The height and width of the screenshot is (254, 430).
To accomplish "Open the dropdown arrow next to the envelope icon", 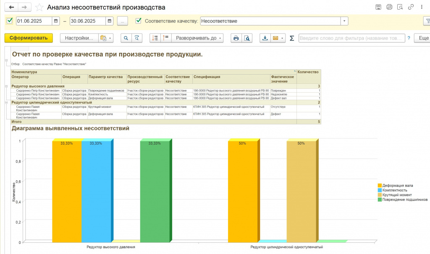I will click(x=282, y=38).
